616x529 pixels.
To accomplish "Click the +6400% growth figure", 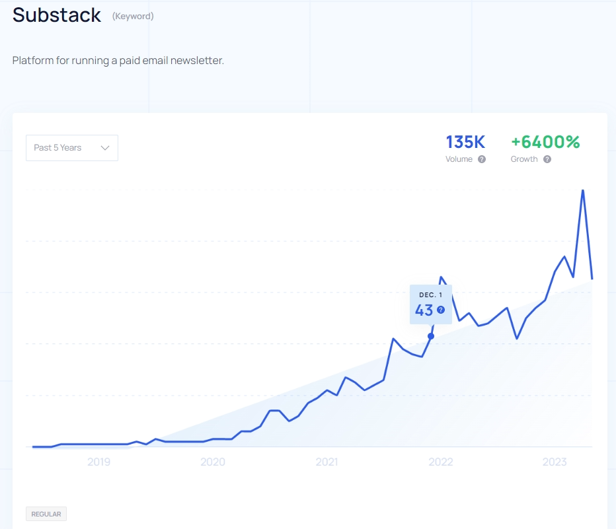I will (x=545, y=142).
